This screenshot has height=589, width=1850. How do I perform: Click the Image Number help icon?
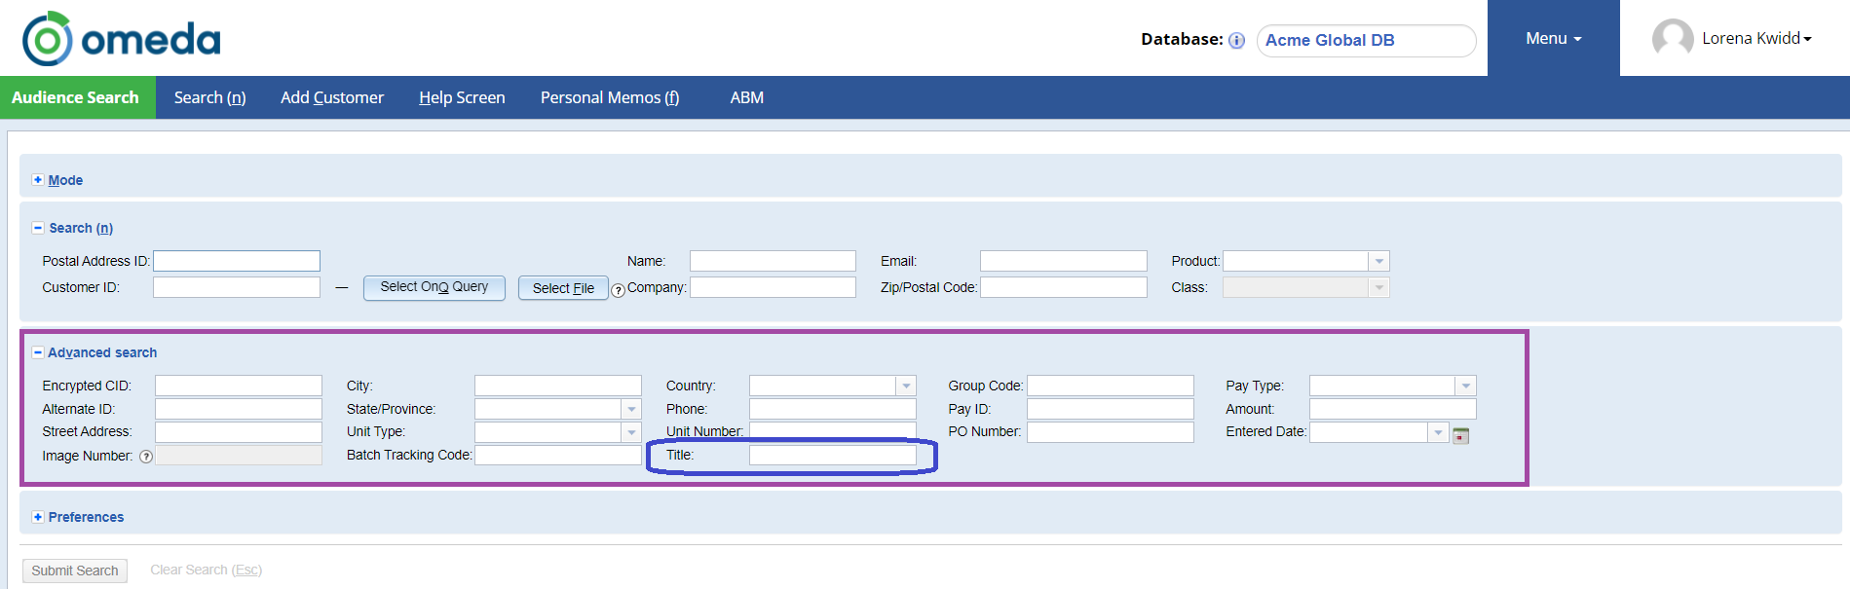pos(146,457)
